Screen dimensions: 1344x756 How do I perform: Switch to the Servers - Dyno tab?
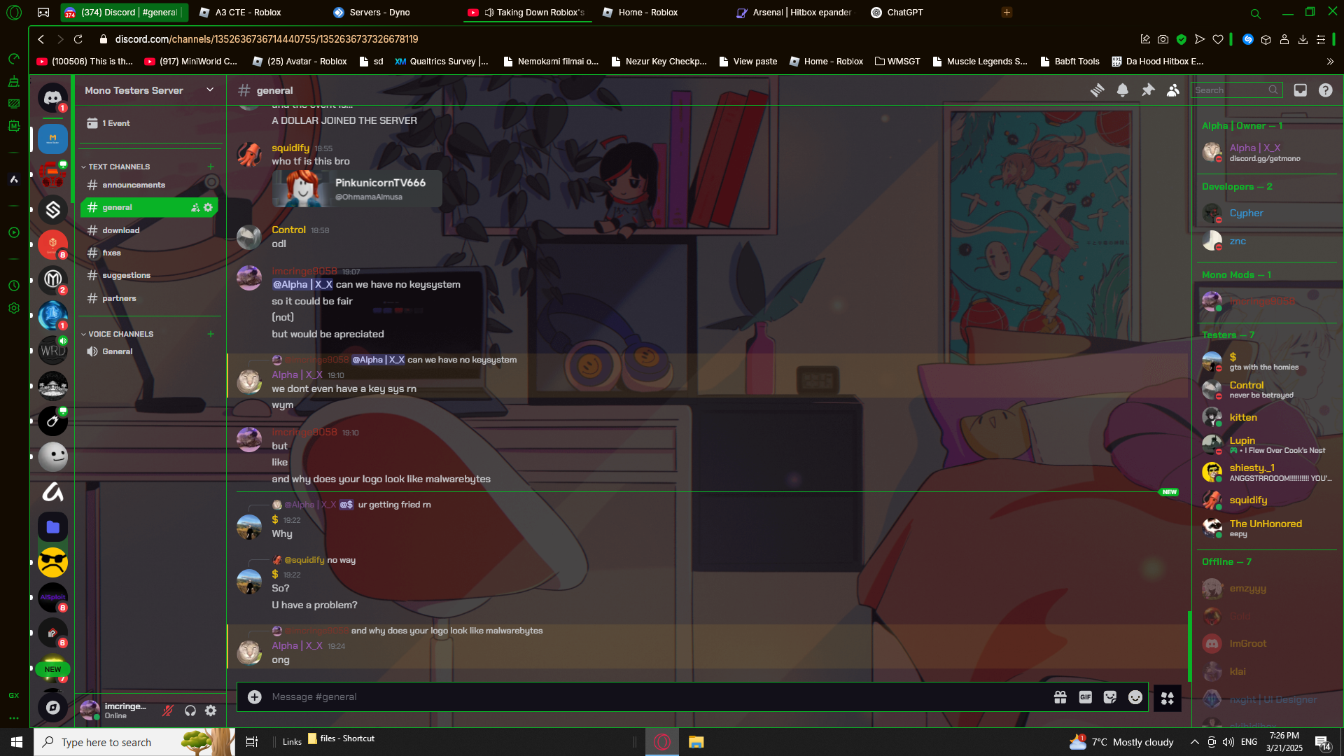point(379,13)
